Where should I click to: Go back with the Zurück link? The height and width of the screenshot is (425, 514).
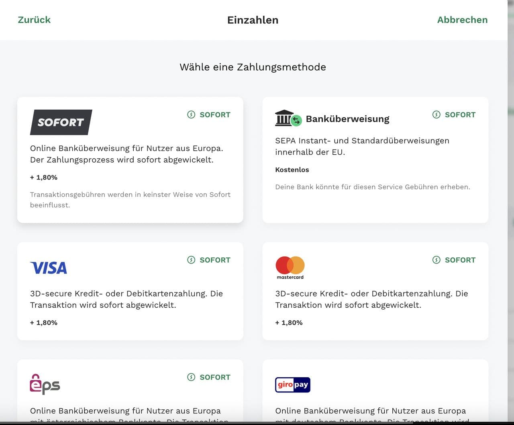coord(34,20)
